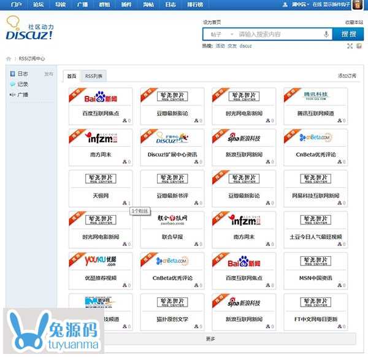This screenshot has height=357, width=368.
Task: Open 广播 in the top navigation
Action: tap(82, 5)
